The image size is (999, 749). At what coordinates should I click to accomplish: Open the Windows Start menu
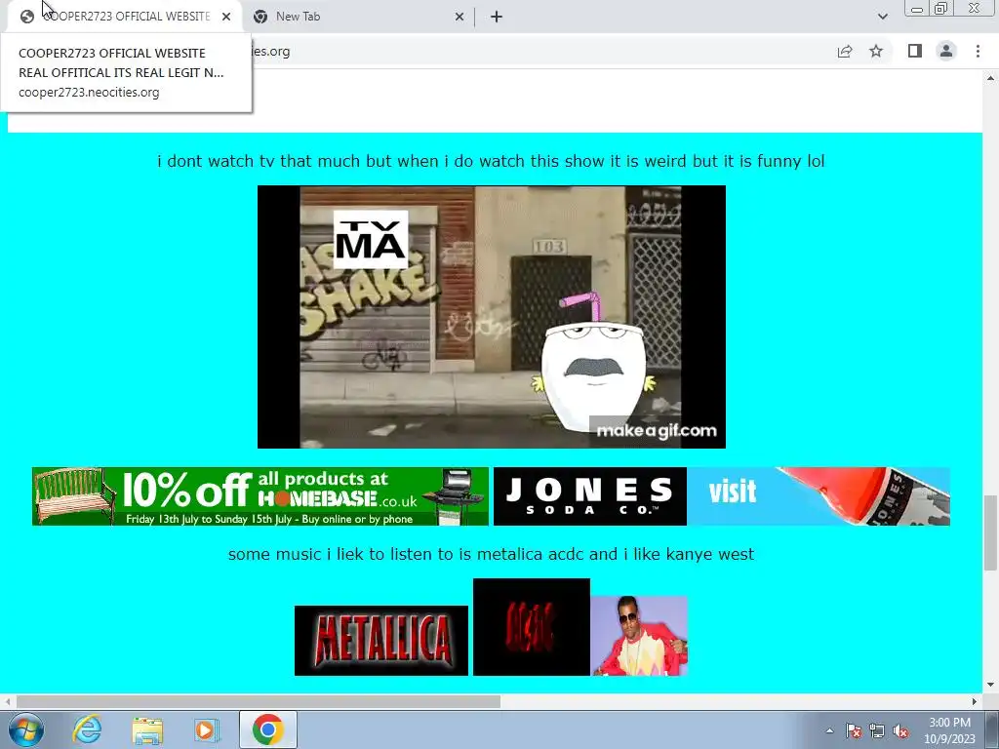coord(26,729)
